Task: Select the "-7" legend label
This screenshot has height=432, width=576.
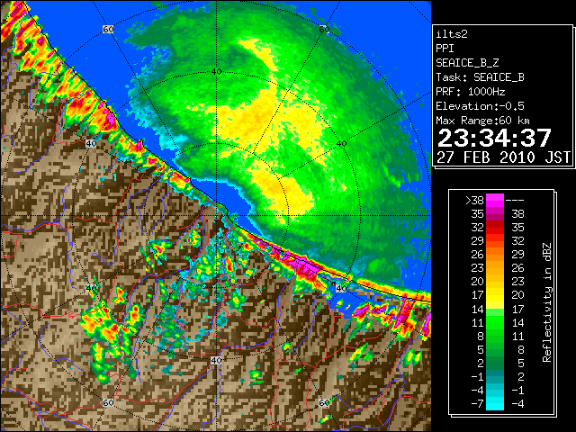Action: coord(477,404)
